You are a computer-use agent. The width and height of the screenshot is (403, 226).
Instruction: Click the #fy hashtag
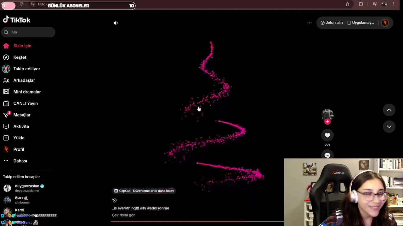point(143,208)
